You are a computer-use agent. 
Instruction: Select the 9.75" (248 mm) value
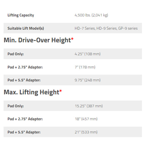tap(88, 80)
